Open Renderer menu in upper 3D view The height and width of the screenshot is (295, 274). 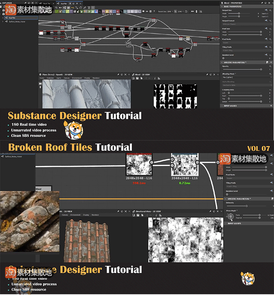point(96,78)
